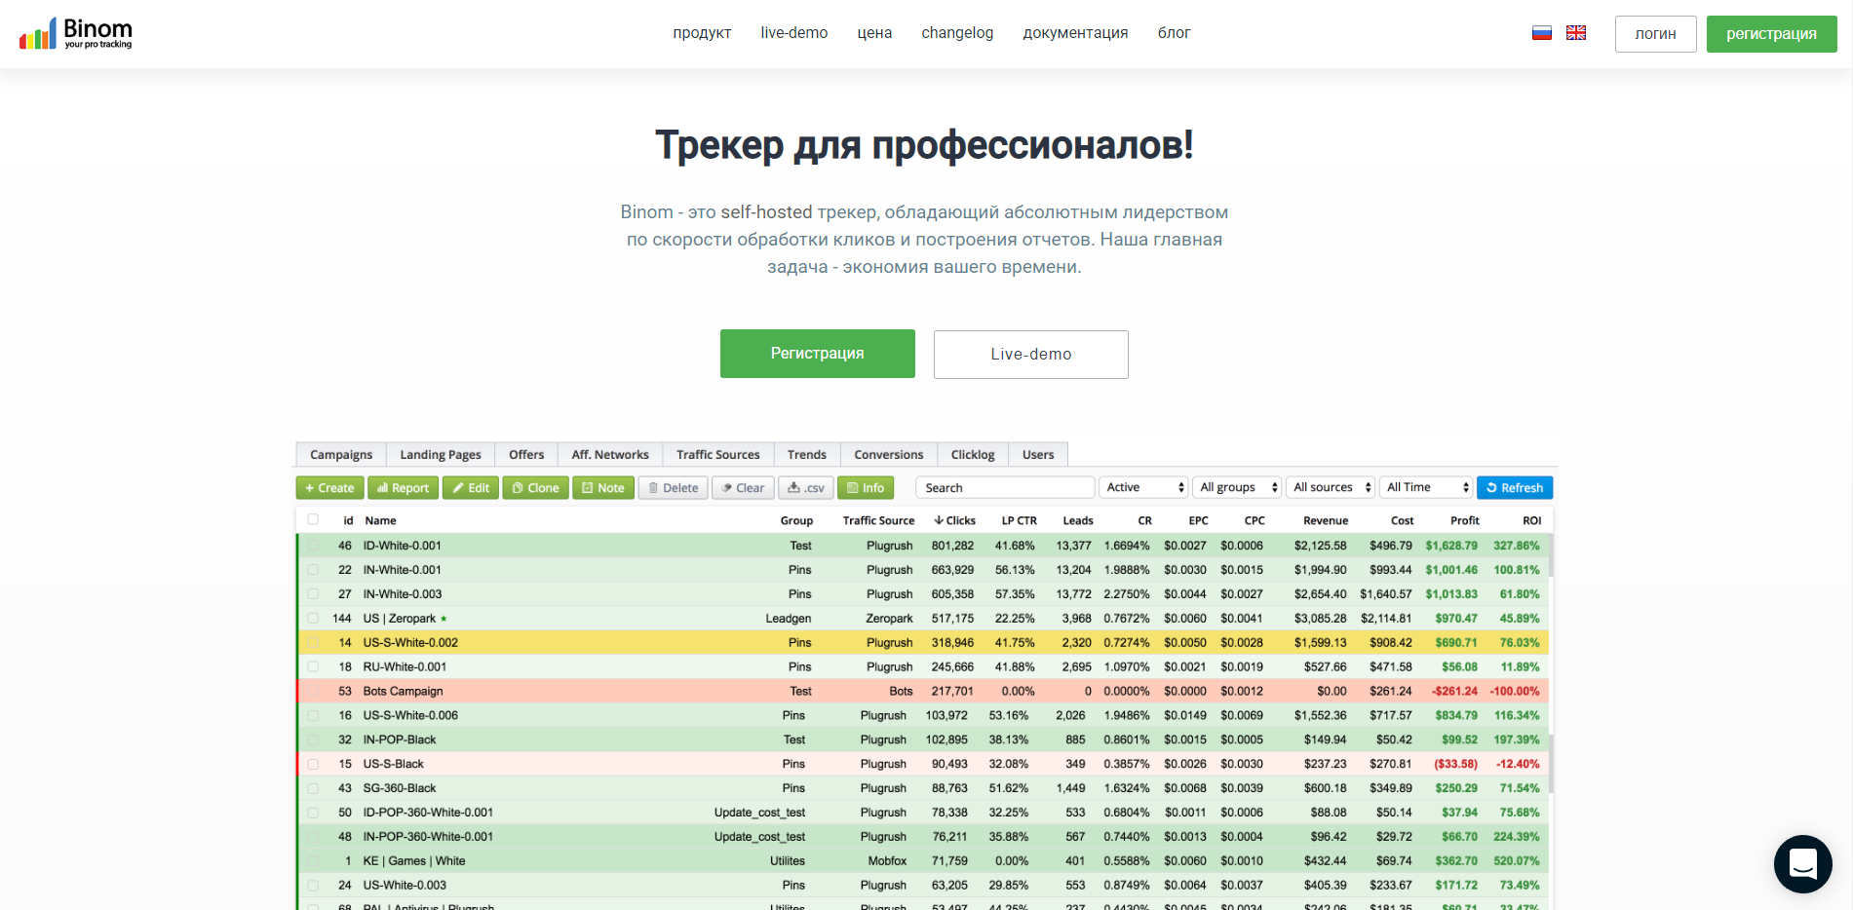The image size is (1853, 910).
Task: Click the Binom logo
Action: pyautogui.click(x=76, y=33)
